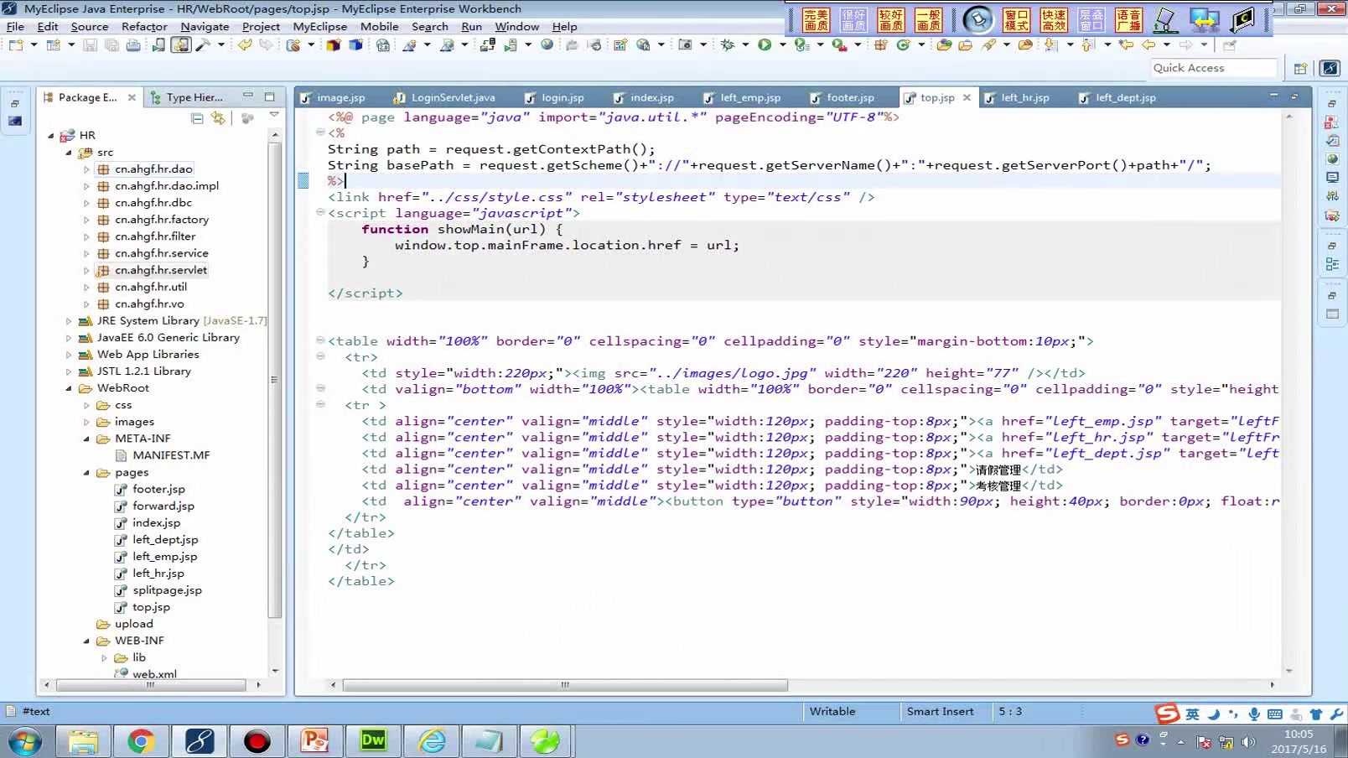The height and width of the screenshot is (758, 1348).
Task: Minimize the Package Explorer panel
Action: tap(248, 96)
